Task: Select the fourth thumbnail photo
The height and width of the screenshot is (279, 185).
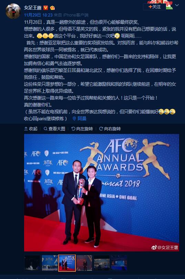Action: point(84,263)
